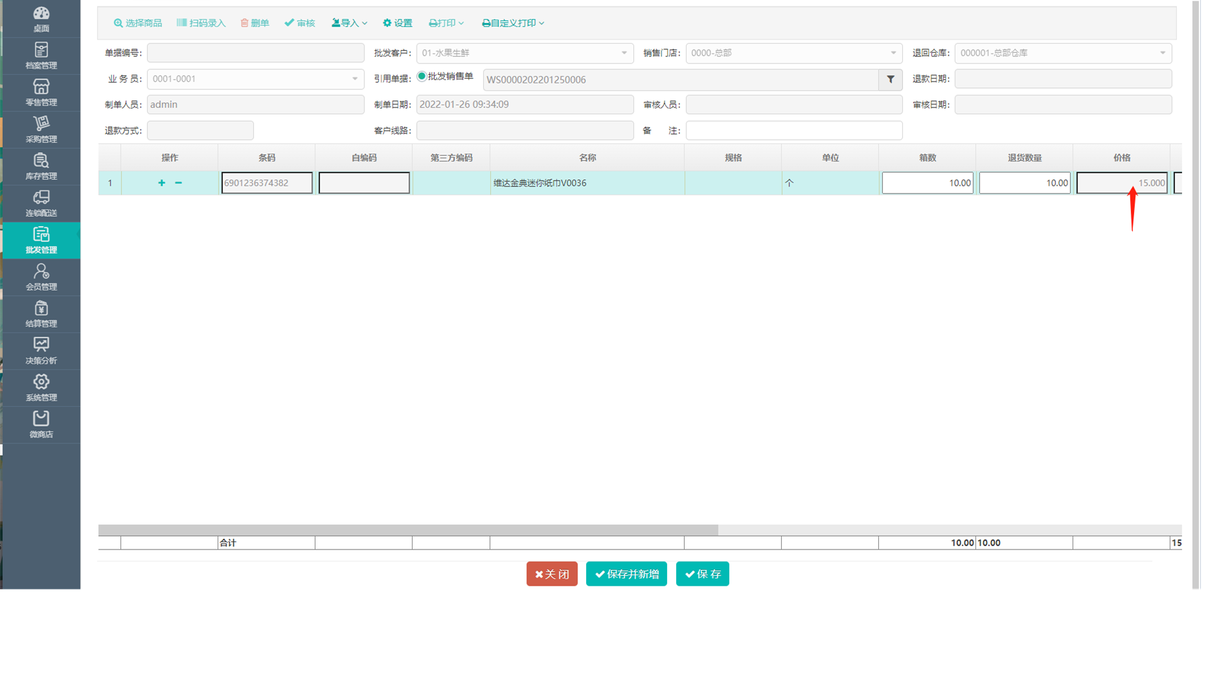The height and width of the screenshot is (699, 1206).
Task: Click the 规格 column header
Action: pos(733,158)
